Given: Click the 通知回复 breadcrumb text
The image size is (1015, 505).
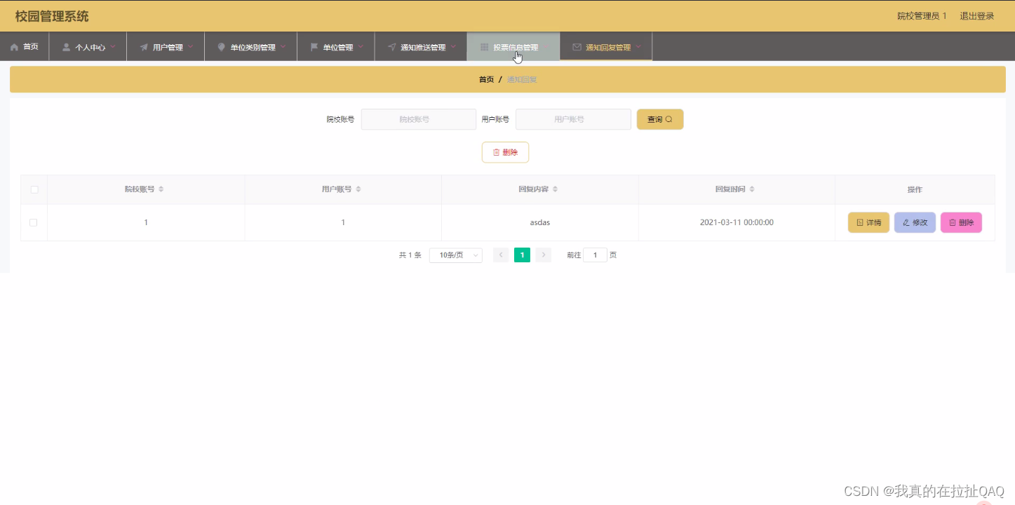Looking at the screenshot, I should click(522, 80).
